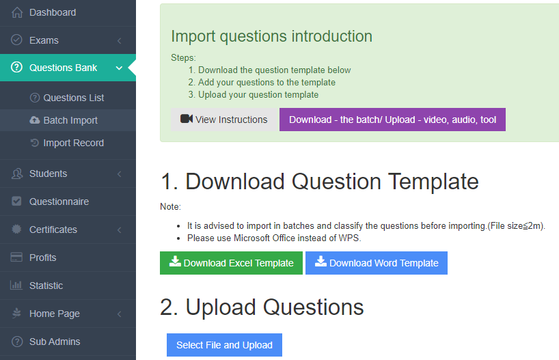Image resolution: width=559 pixels, height=360 pixels.
Task: Open the Questions List menu item
Action: pos(68,98)
